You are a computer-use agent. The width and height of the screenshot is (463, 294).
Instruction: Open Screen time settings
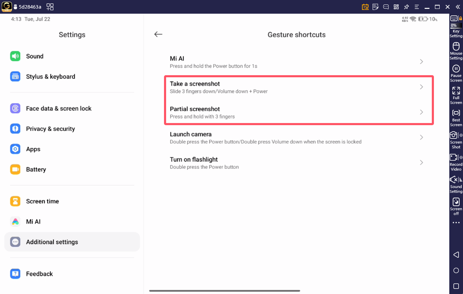point(72,201)
